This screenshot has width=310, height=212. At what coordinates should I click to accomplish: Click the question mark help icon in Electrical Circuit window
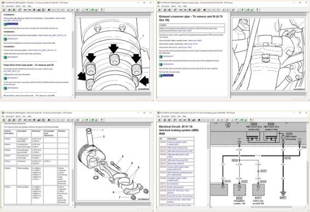pyautogui.click(x=251, y=120)
